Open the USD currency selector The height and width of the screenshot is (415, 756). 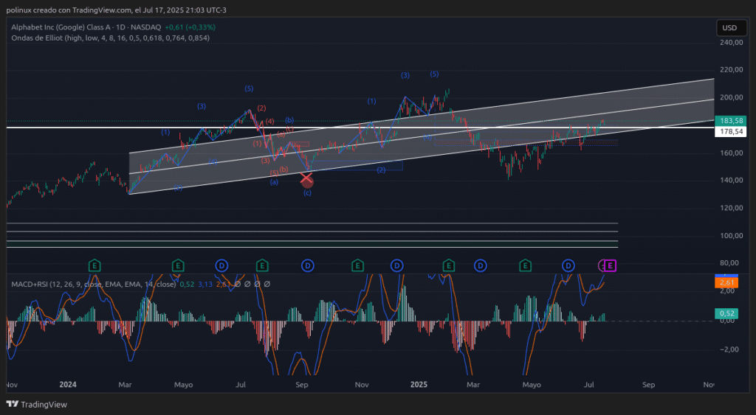coord(729,28)
